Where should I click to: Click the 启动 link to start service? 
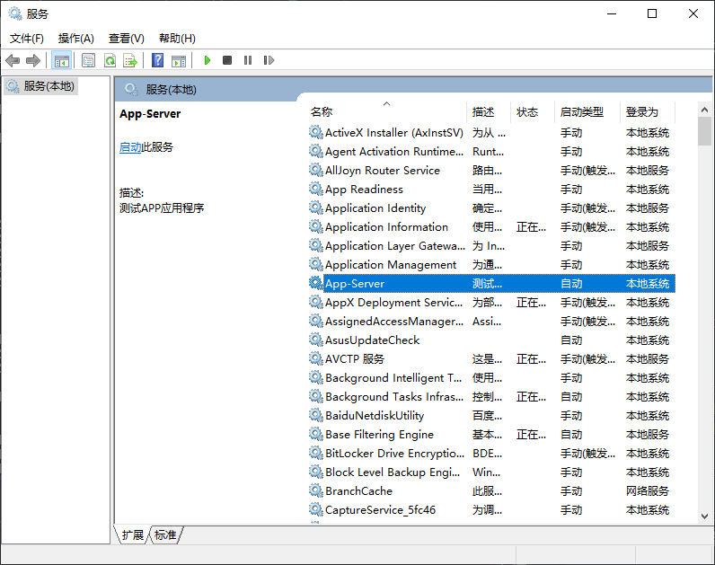[130, 147]
